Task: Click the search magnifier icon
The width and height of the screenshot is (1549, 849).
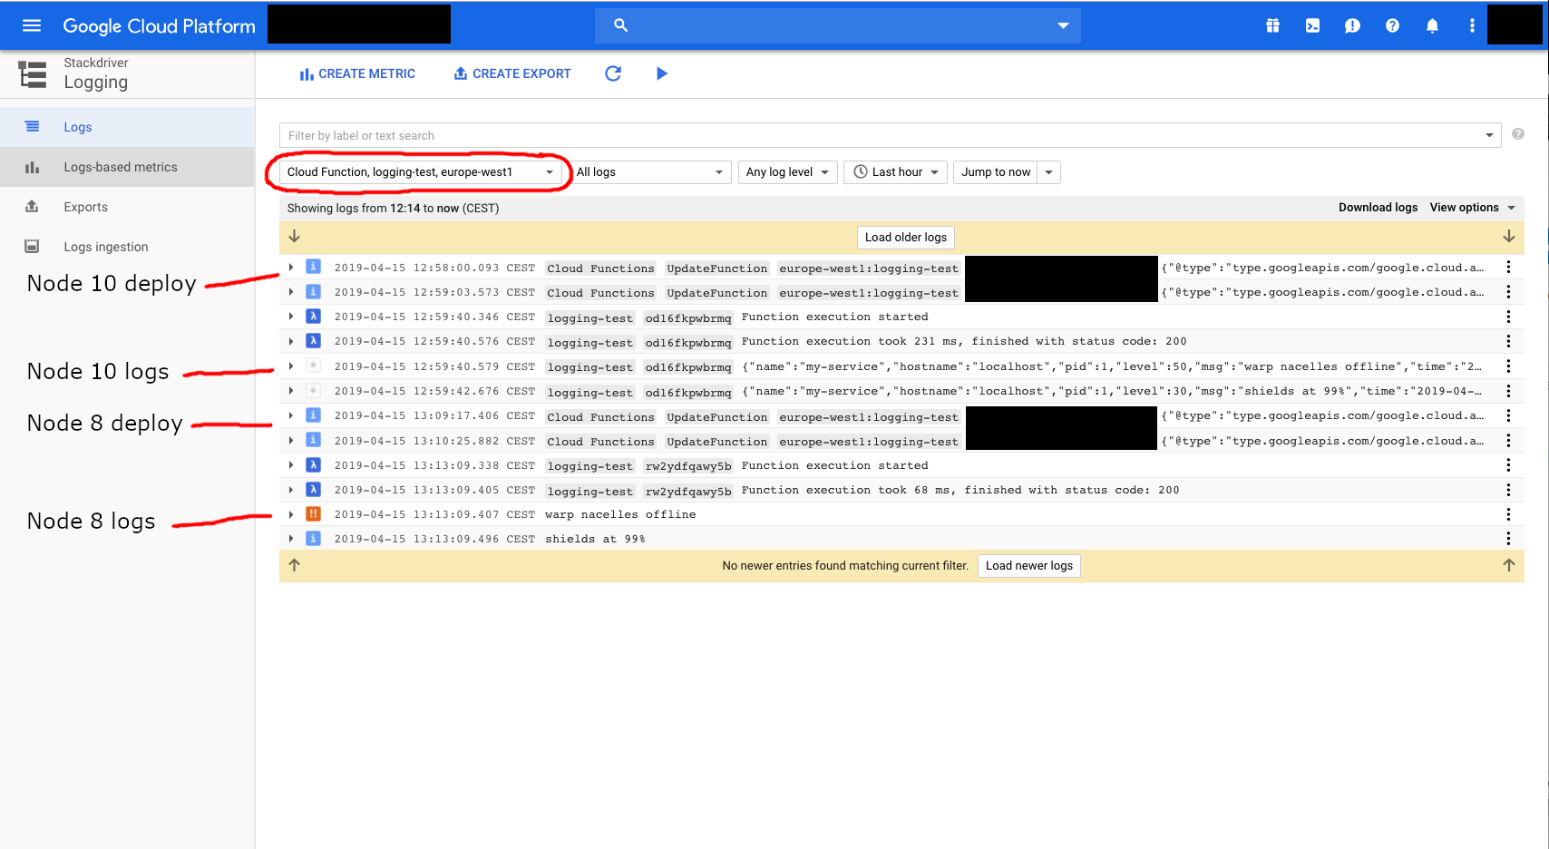Action: (621, 25)
